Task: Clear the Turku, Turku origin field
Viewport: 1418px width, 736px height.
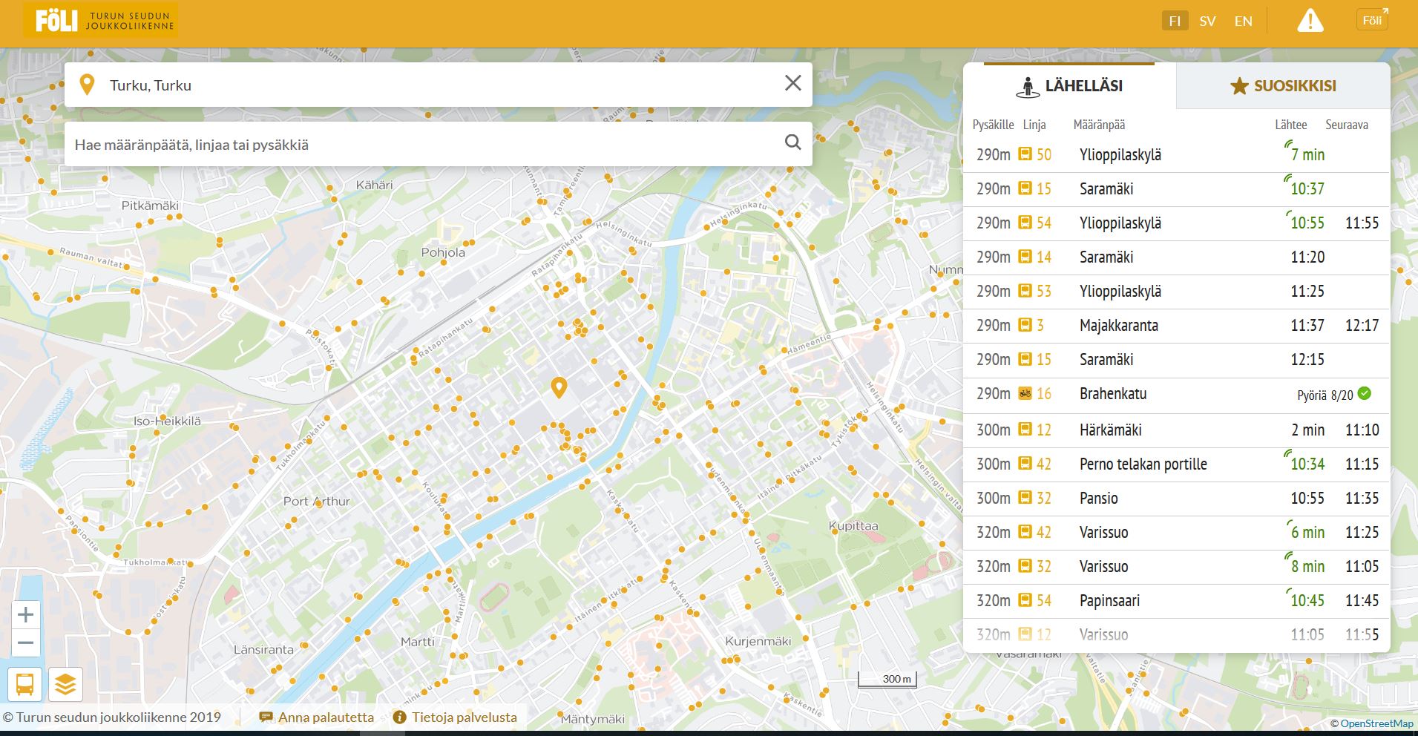Action: coord(792,83)
